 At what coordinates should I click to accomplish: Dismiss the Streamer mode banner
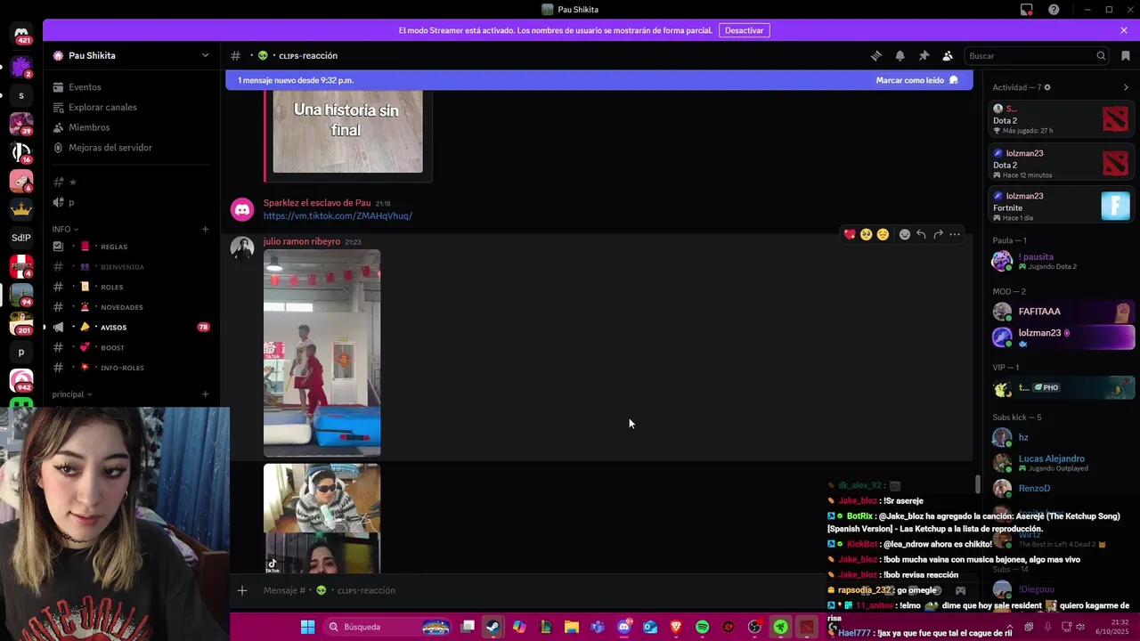click(1124, 30)
